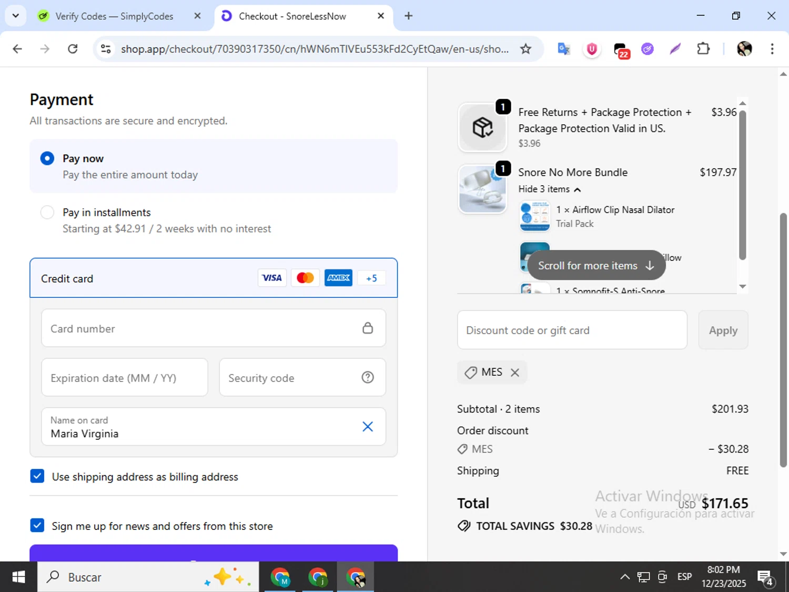Uncheck Sign me up for news and offers

pos(37,525)
